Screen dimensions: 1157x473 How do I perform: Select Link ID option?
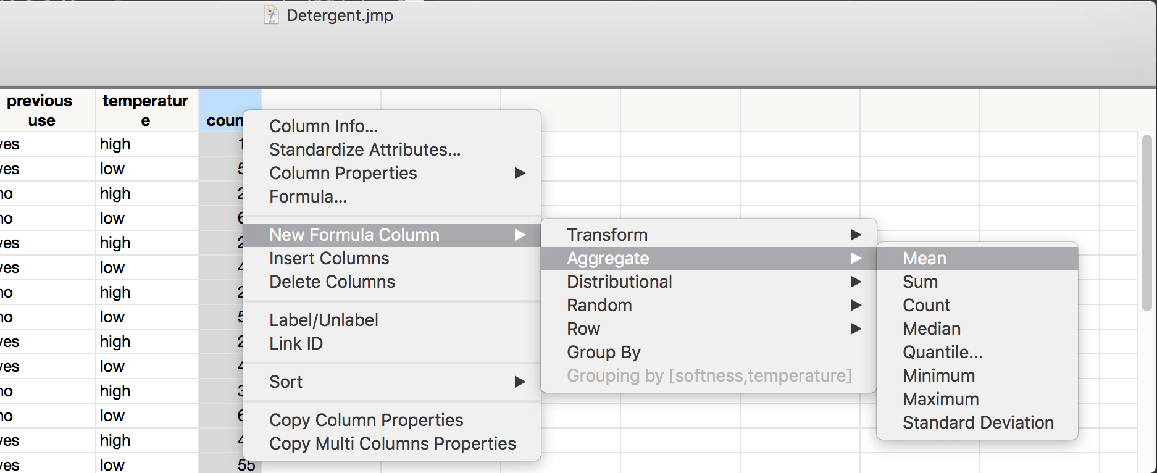tap(296, 343)
